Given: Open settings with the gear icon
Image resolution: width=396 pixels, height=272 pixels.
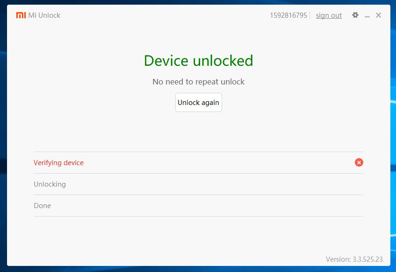Looking at the screenshot, I should coord(355,15).
